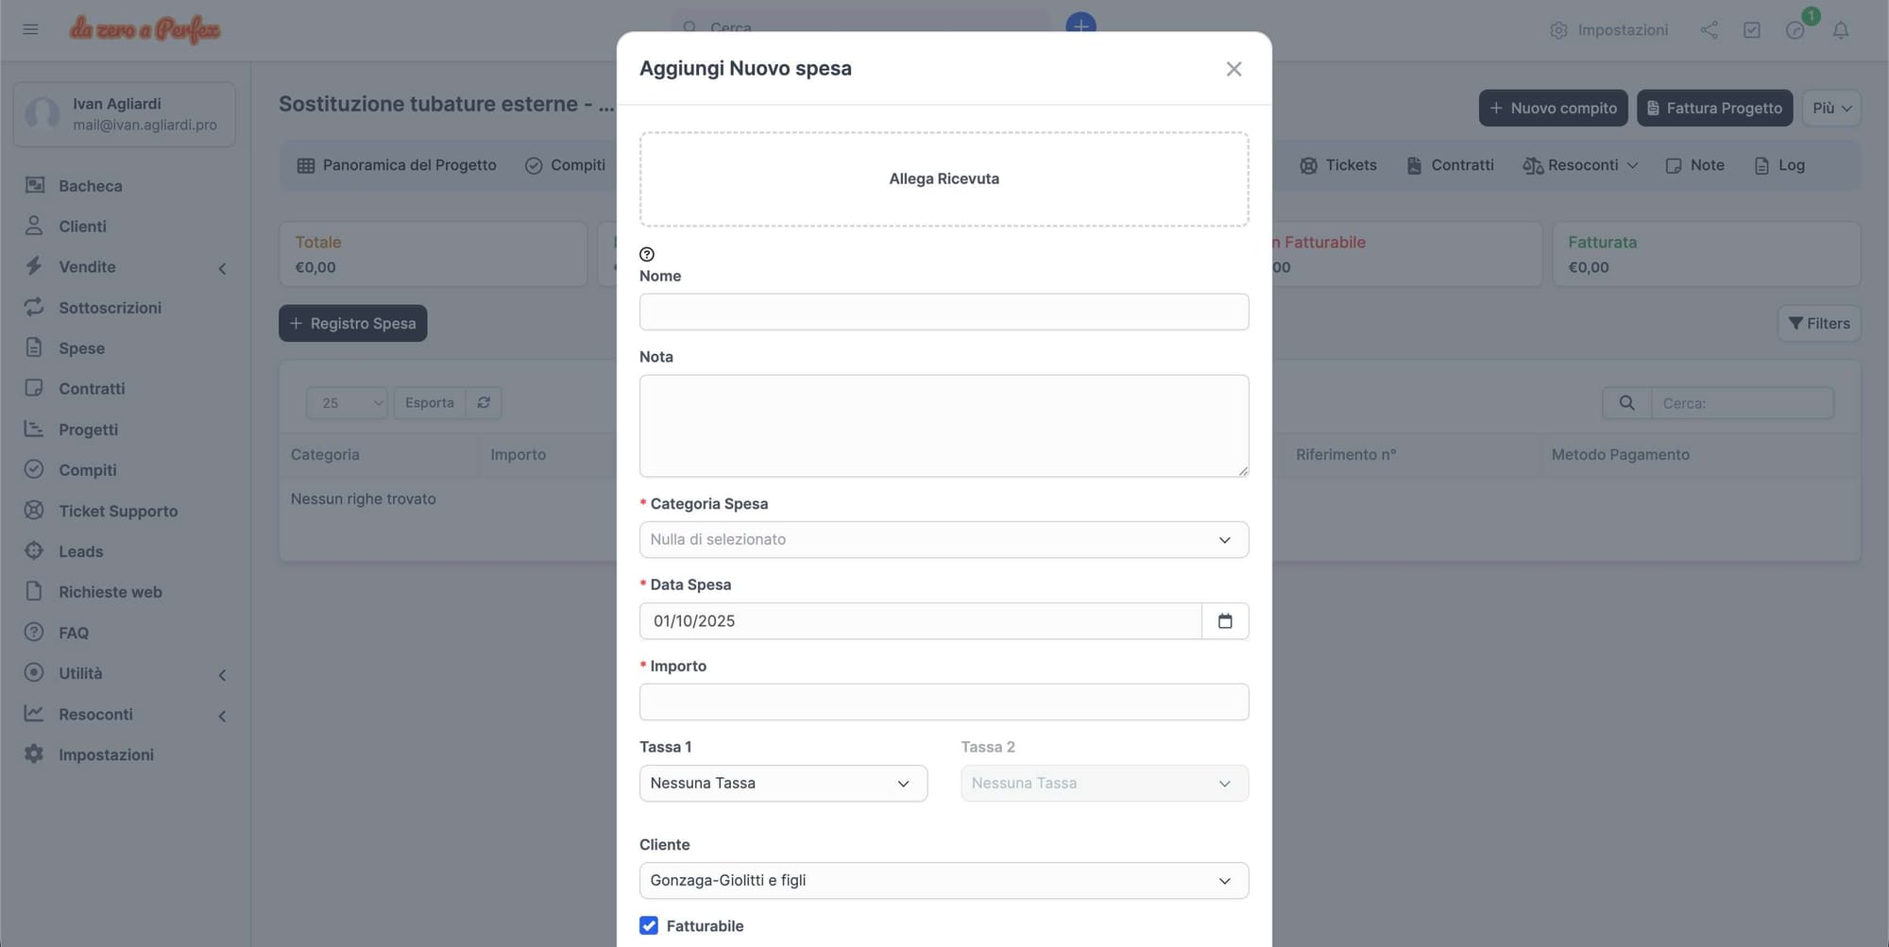Click the refresh icon next to Esporta
Image resolution: width=1889 pixels, height=947 pixels.
point(484,403)
